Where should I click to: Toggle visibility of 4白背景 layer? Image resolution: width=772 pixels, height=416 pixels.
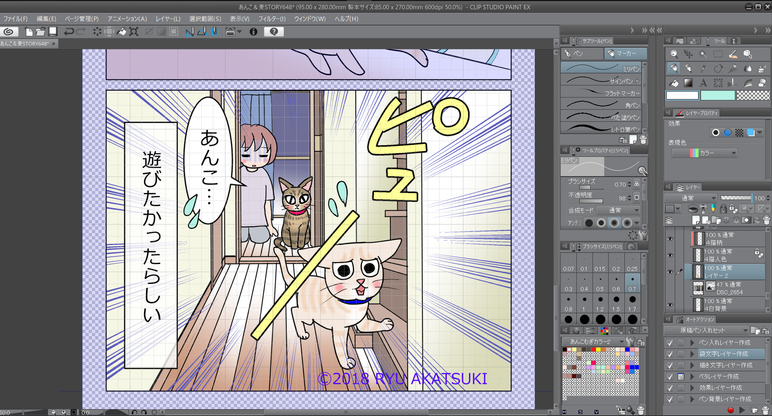(x=670, y=305)
